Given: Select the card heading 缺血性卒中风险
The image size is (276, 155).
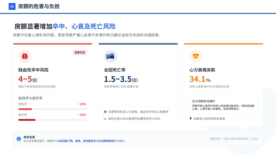Looking at the screenshot, I should coord(33,70).
